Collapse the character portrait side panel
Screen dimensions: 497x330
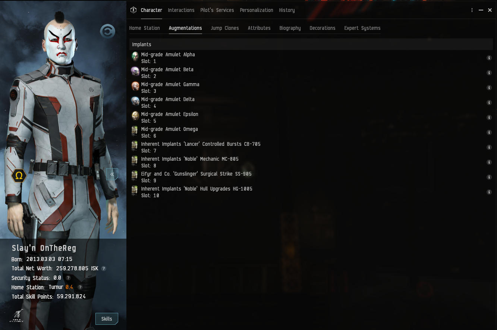tap(112, 174)
